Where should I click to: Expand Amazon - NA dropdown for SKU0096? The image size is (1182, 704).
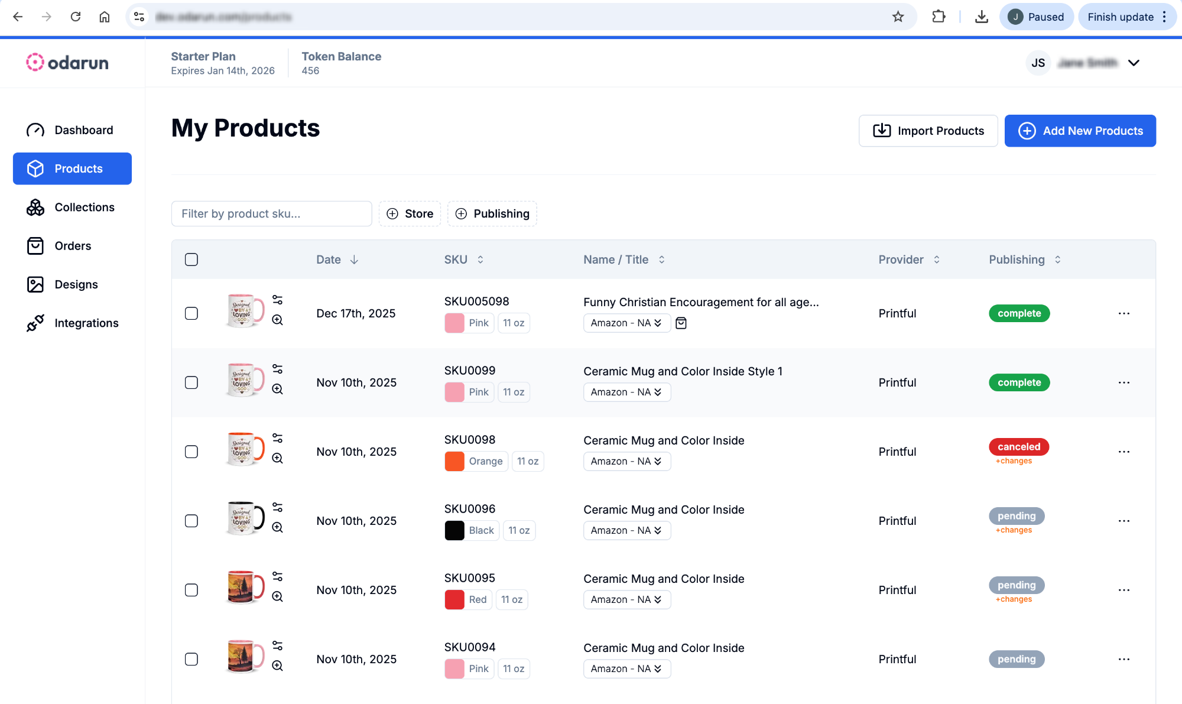pos(626,530)
